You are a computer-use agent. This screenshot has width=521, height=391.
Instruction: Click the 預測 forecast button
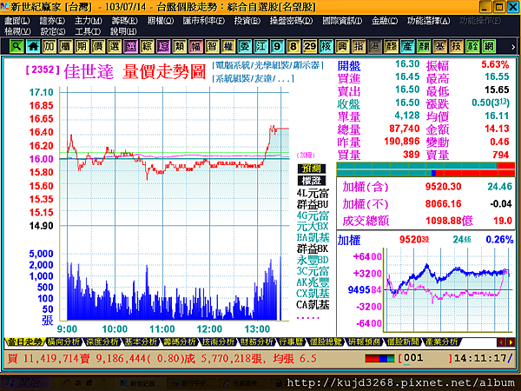coord(312,169)
